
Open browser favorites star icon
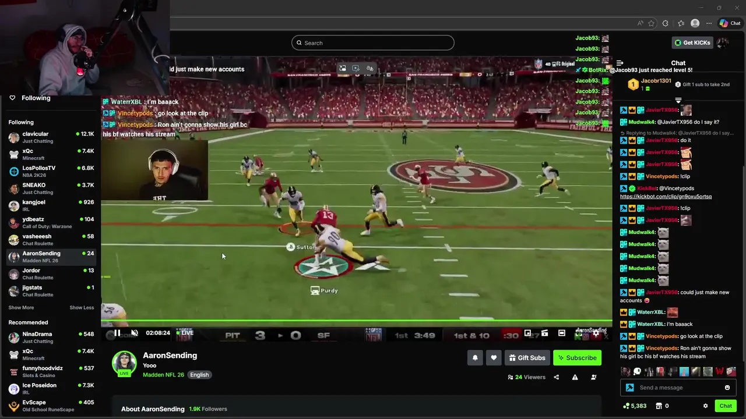click(651, 23)
